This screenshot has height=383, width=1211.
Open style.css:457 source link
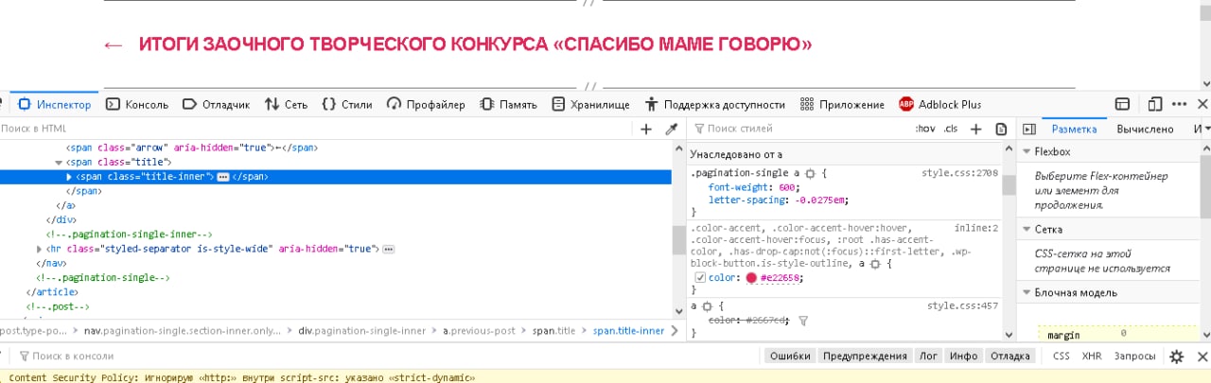click(963, 305)
